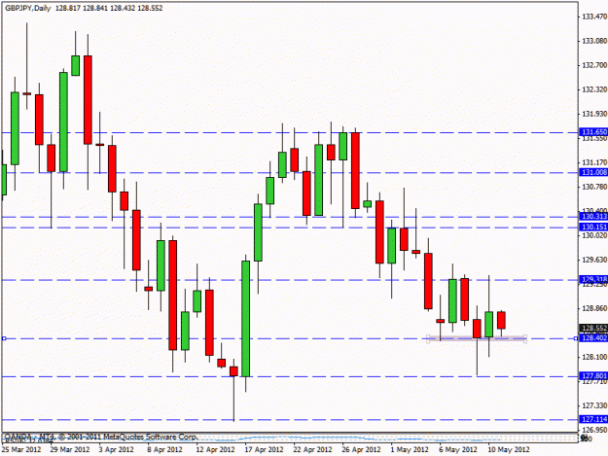Click the 128.402 blue price level label
This screenshot has width=608, height=456.
click(x=593, y=338)
